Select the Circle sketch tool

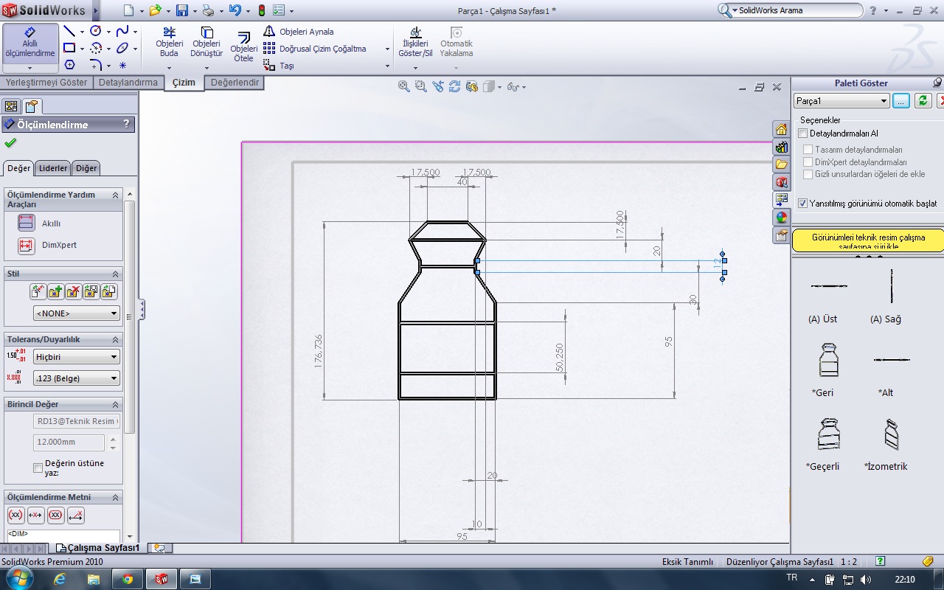coord(96,31)
